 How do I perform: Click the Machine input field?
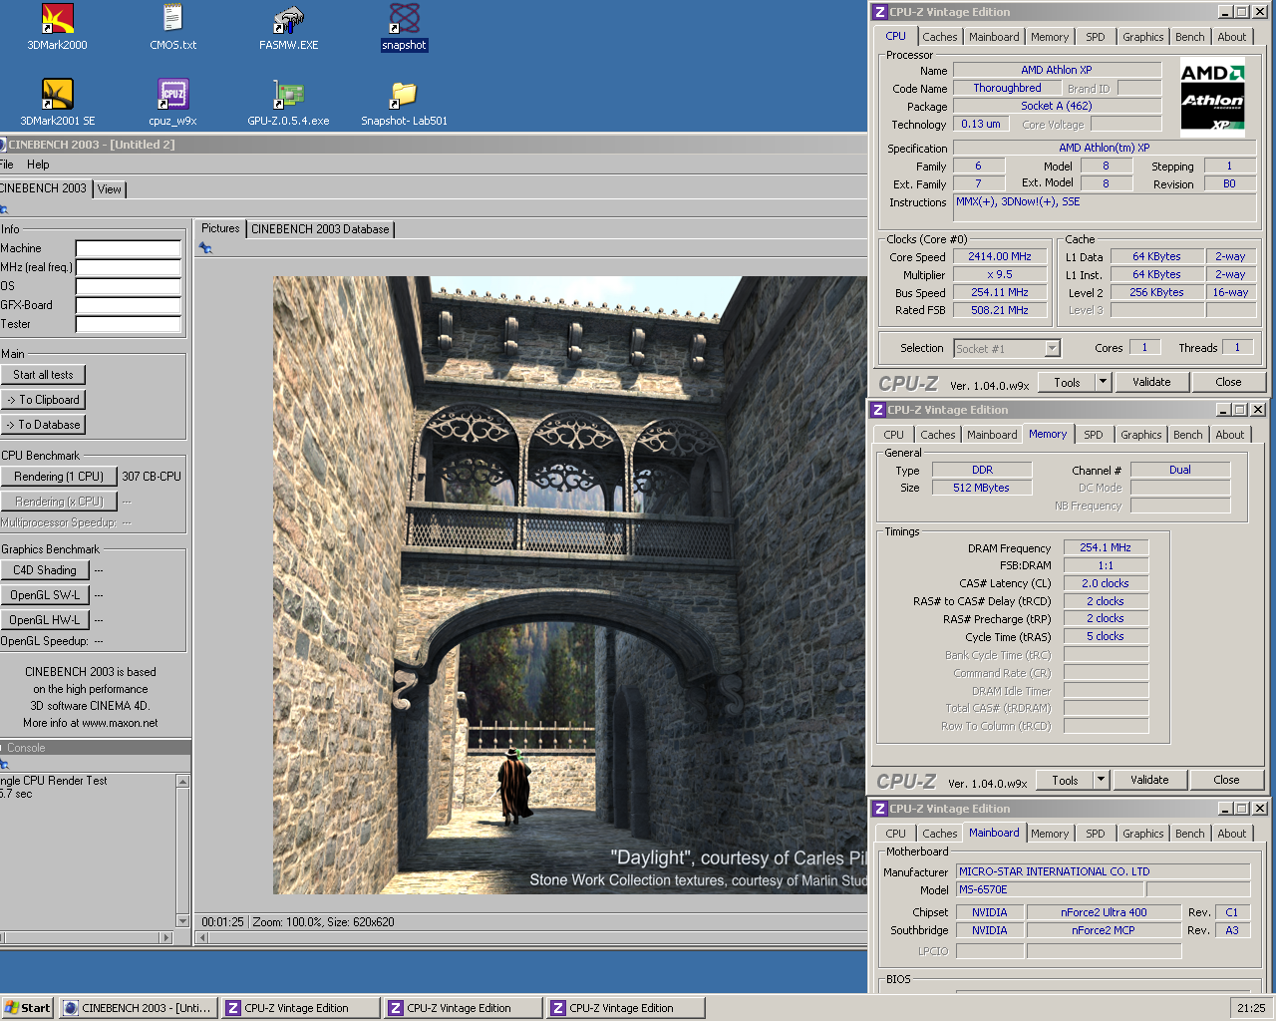[128, 248]
